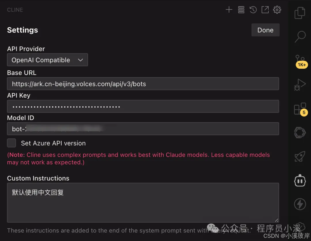Start a new Cline task with plus icon

(x=229, y=9)
